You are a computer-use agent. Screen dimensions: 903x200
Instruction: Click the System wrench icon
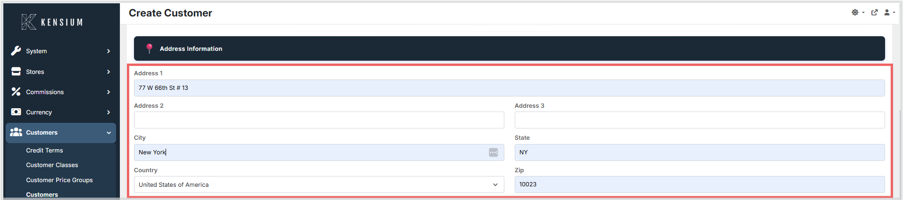tap(16, 51)
